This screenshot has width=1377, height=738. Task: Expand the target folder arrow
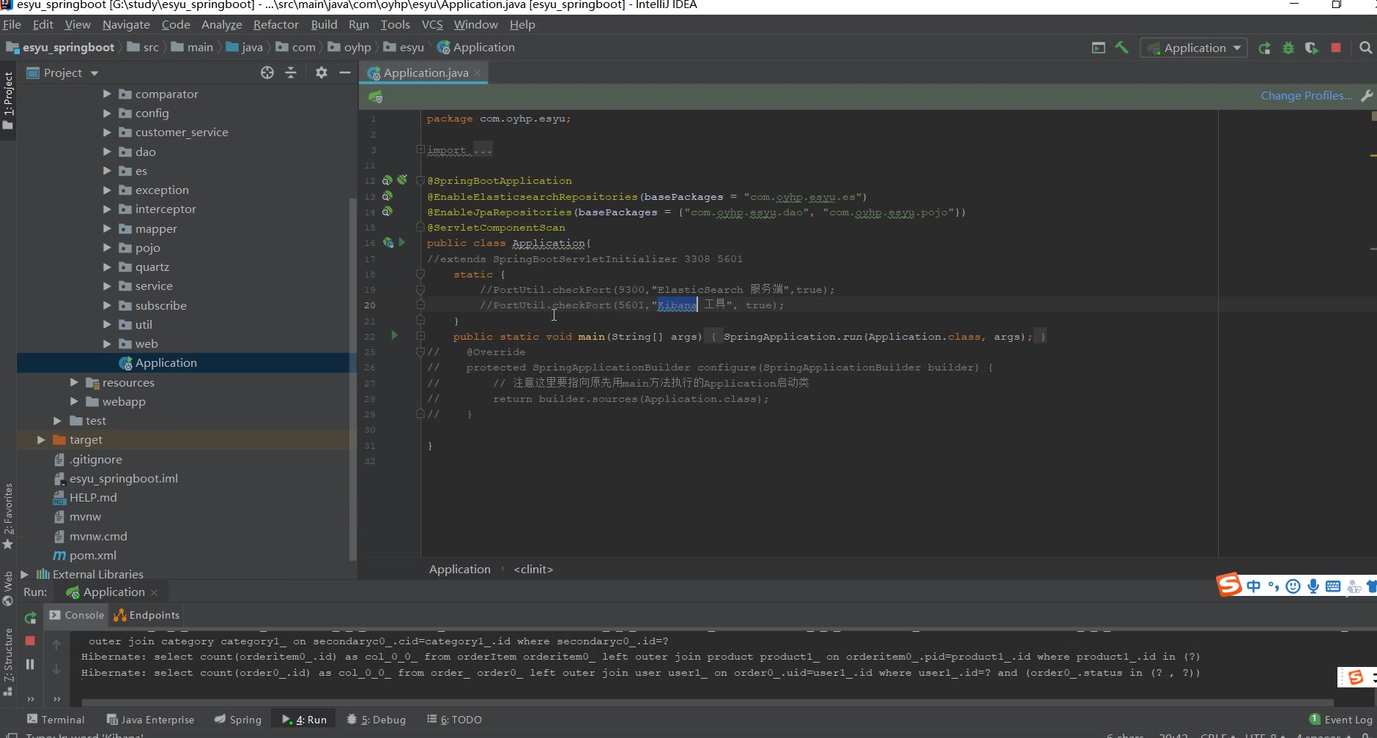click(41, 439)
